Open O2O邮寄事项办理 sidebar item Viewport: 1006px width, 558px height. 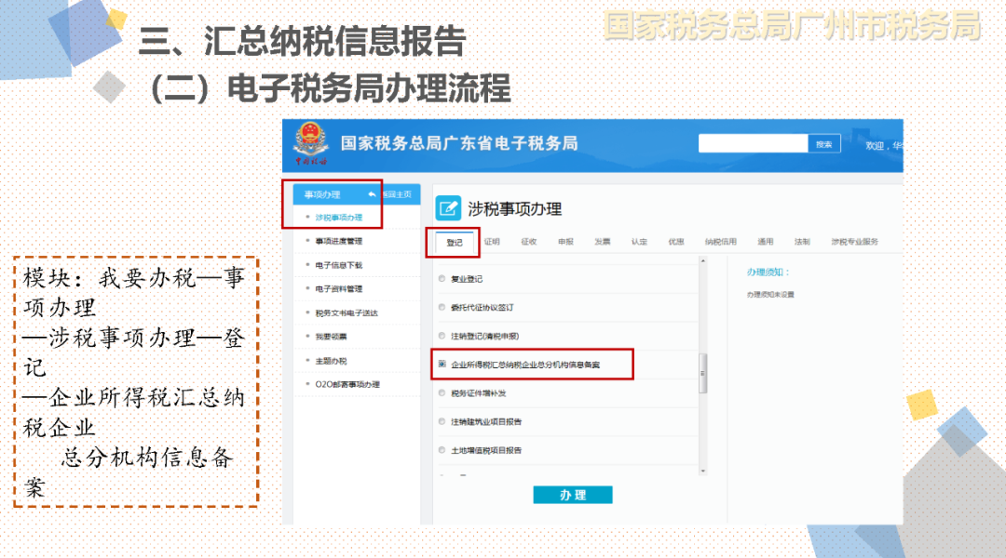coord(347,384)
